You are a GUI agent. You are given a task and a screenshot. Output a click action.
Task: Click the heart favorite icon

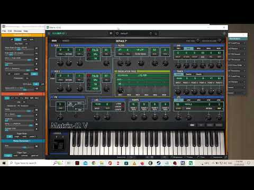pyautogui.click(x=117, y=33)
